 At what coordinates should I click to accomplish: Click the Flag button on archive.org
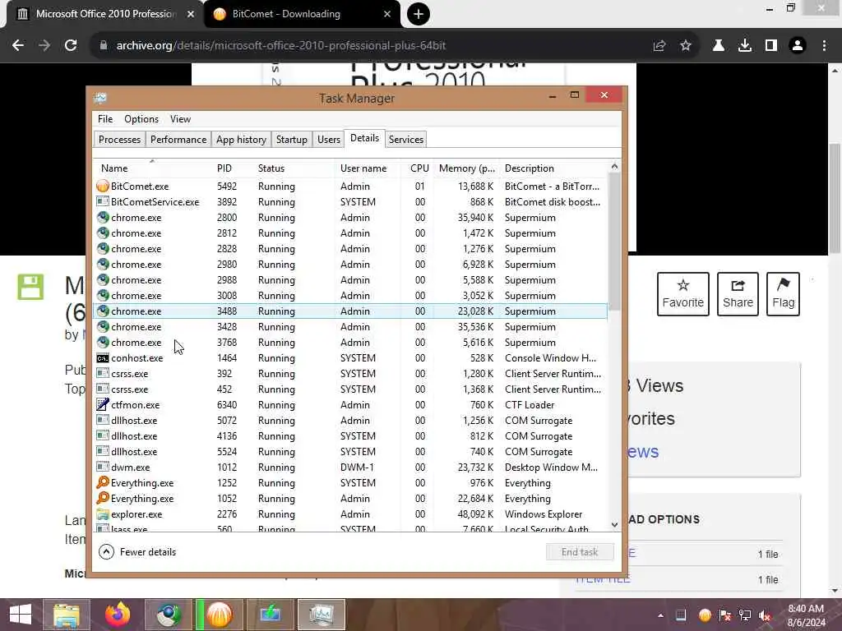(x=783, y=294)
